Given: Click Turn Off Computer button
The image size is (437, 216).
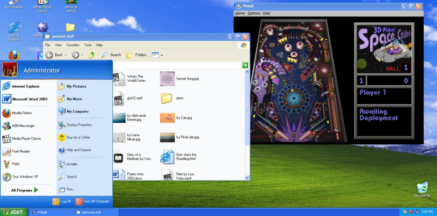Looking at the screenshot, I should coord(93,201).
